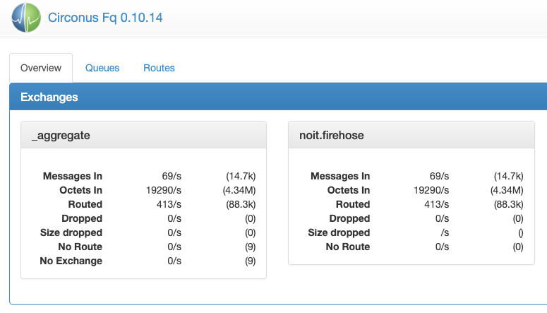Screen dimensions: 547x313
Task: Select noit.firehose Octets In label
Action: (349, 190)
